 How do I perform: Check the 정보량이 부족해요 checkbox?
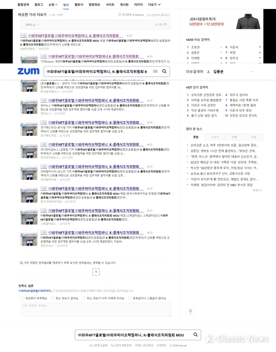[x=22, y=298]
